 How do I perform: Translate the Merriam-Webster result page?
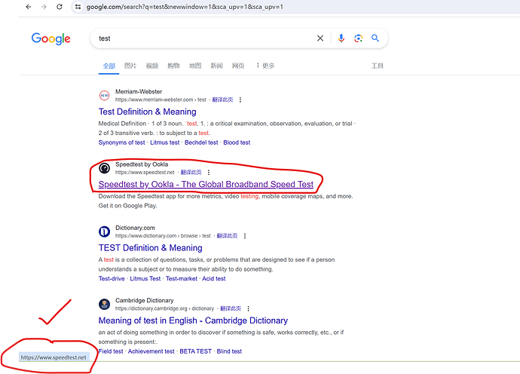pos(222,100)
